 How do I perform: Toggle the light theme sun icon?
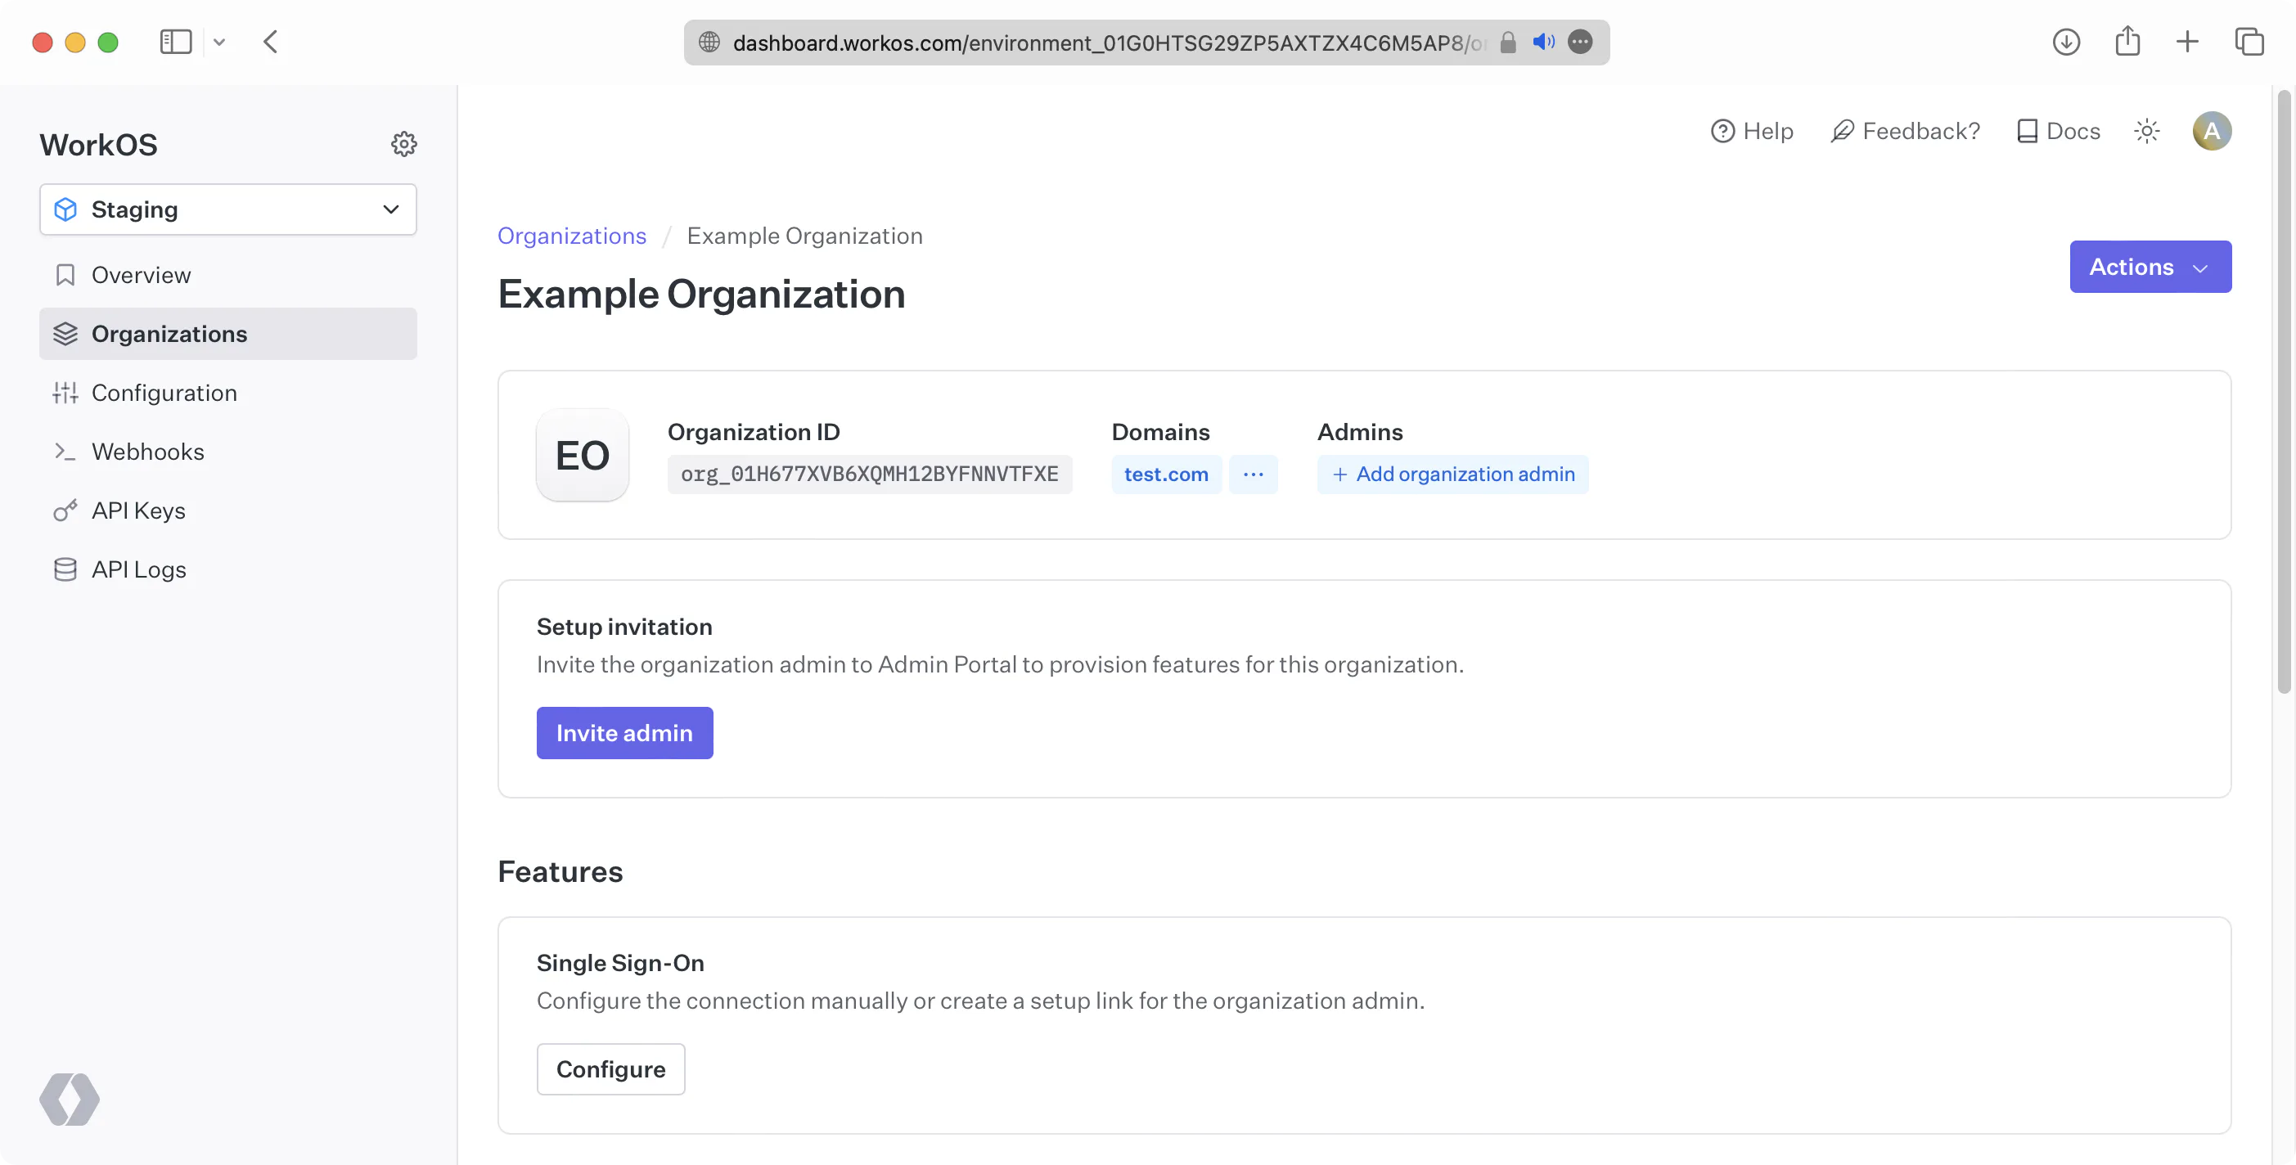pyautogui.click(x=2146, y=131)
